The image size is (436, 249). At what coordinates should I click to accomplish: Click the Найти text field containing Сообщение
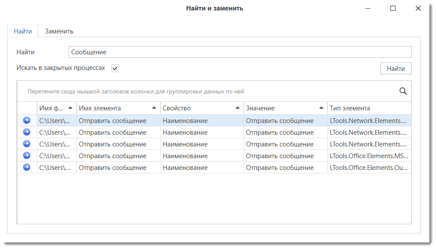click(240, 52)
